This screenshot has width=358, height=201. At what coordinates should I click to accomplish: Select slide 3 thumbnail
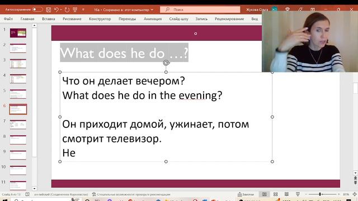point(18,64)
